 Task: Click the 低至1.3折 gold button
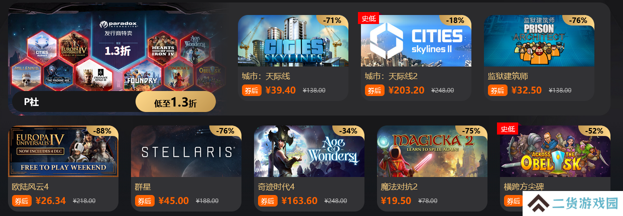pos(176,102)
